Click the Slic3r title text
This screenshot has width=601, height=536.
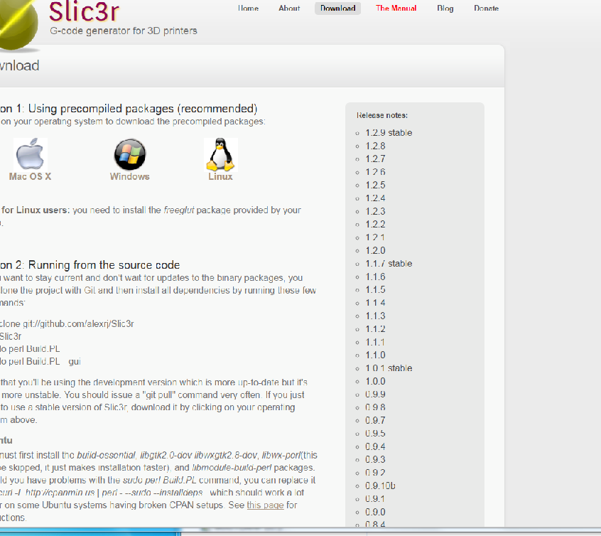click(84, 11)
